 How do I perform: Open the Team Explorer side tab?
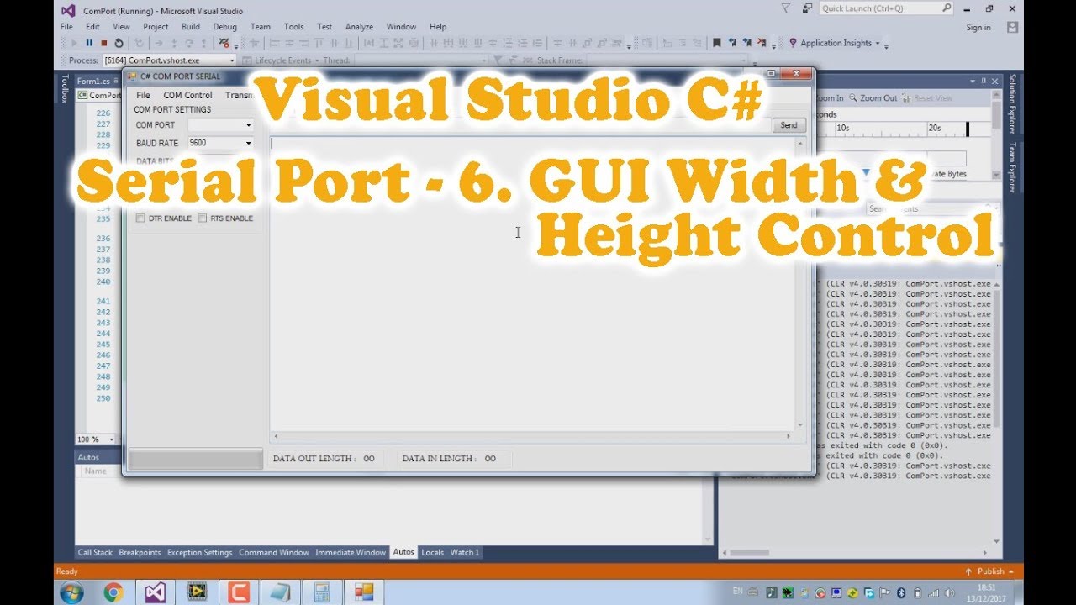(x=1012, y=167)
